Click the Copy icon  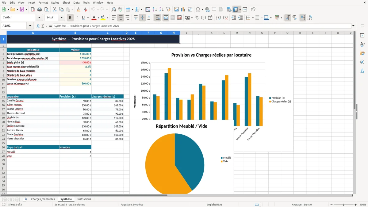(x=61, y=10)
